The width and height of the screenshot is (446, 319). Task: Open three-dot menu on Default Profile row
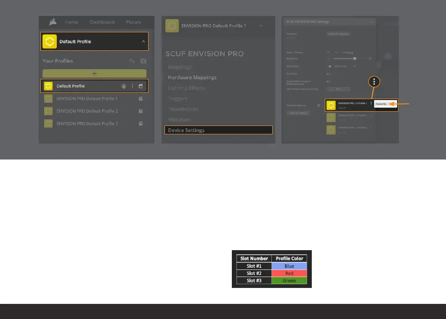132,86
